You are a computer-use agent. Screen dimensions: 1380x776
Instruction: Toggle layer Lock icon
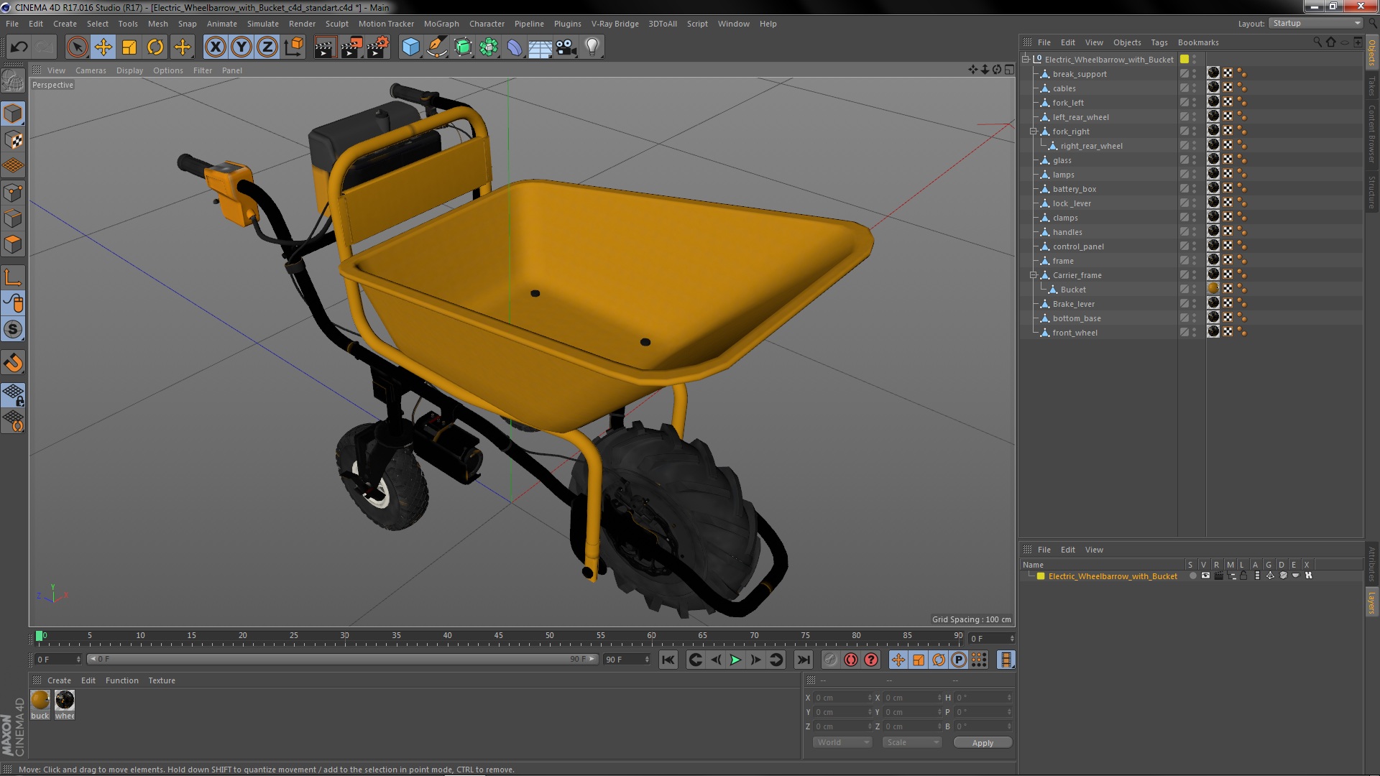click(1243, 576)
